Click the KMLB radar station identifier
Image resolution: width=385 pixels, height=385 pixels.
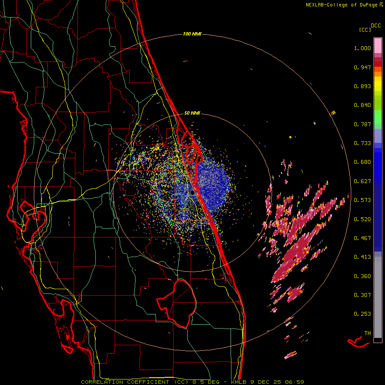tap(240, 382)
